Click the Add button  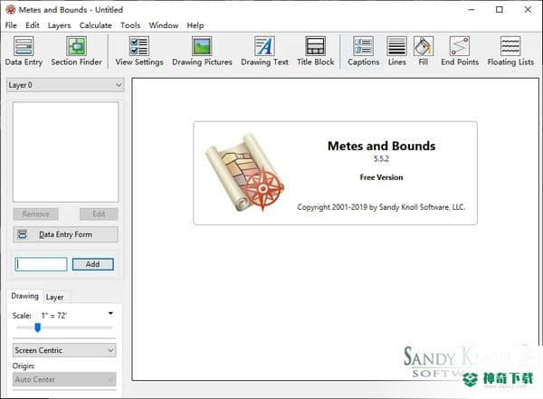pos(93,264)
